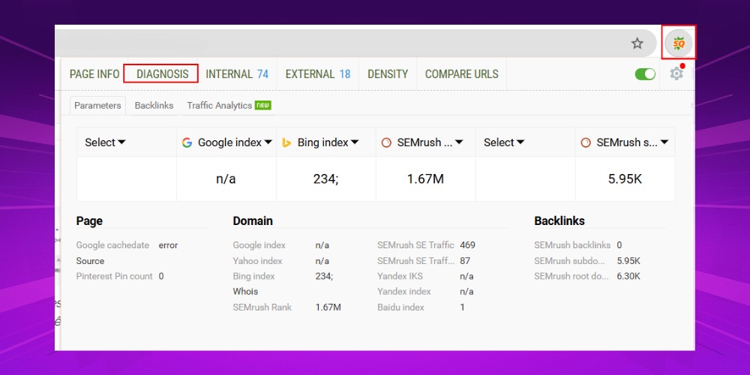Screen dimensions: 750x375
Task: Expand the first Select dropdown
Action: pos(105,142)
